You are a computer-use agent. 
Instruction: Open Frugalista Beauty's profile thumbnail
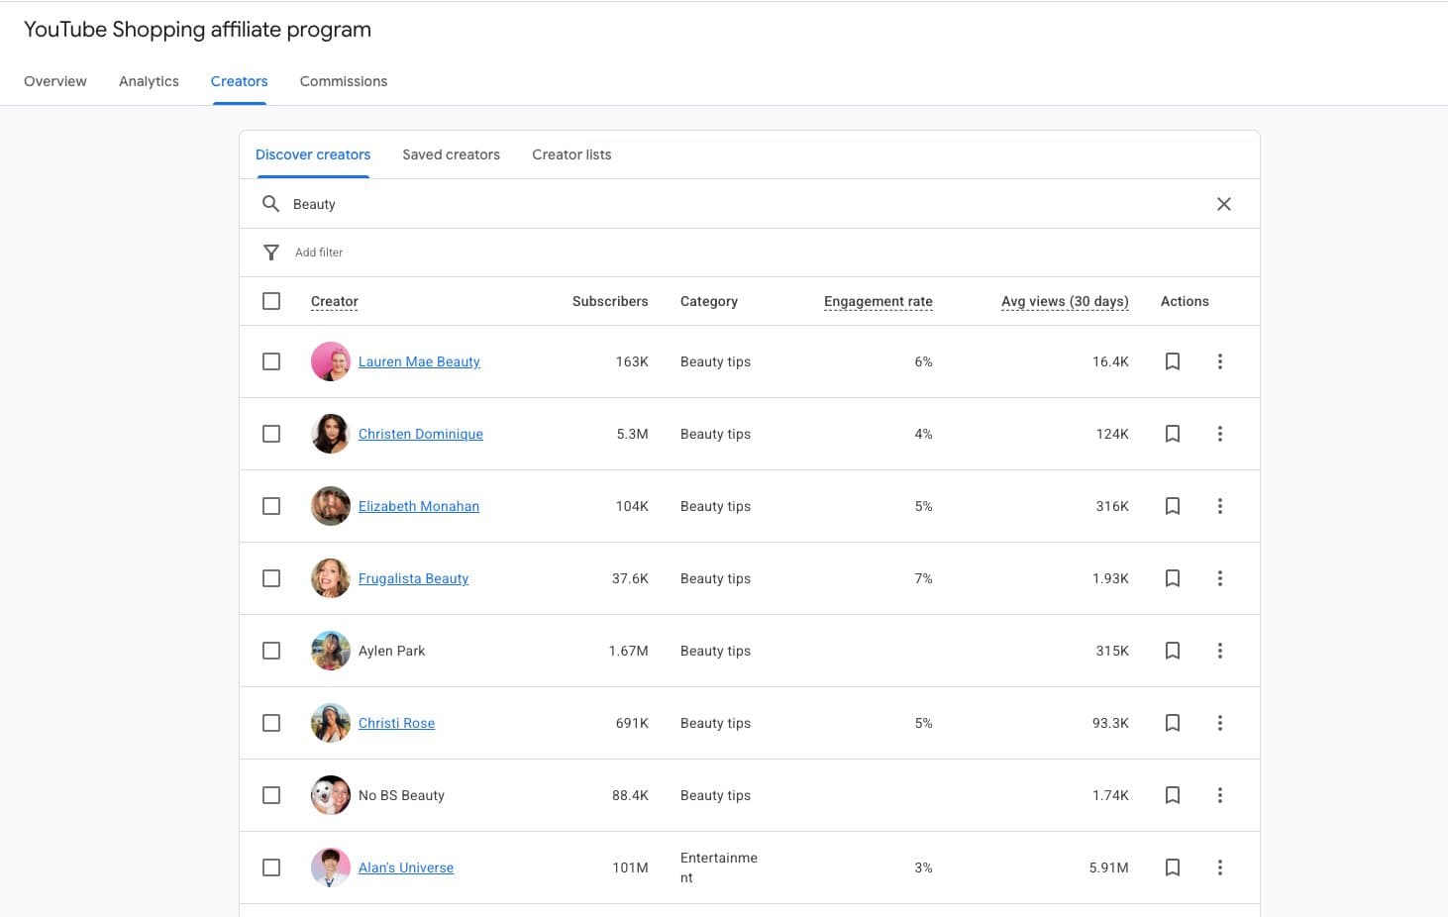pyautogui.click(x=330, y=578)
